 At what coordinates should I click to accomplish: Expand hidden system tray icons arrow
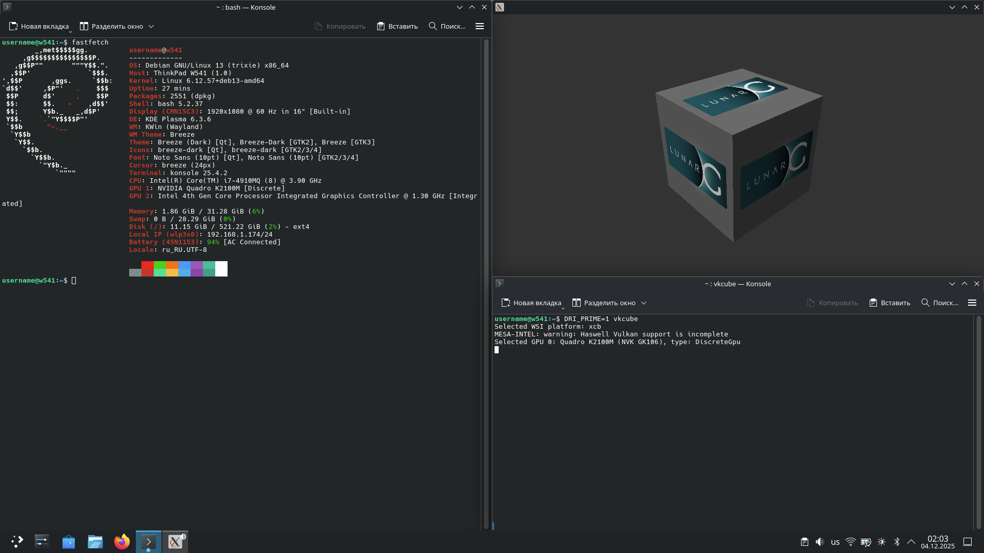point(911,542)
